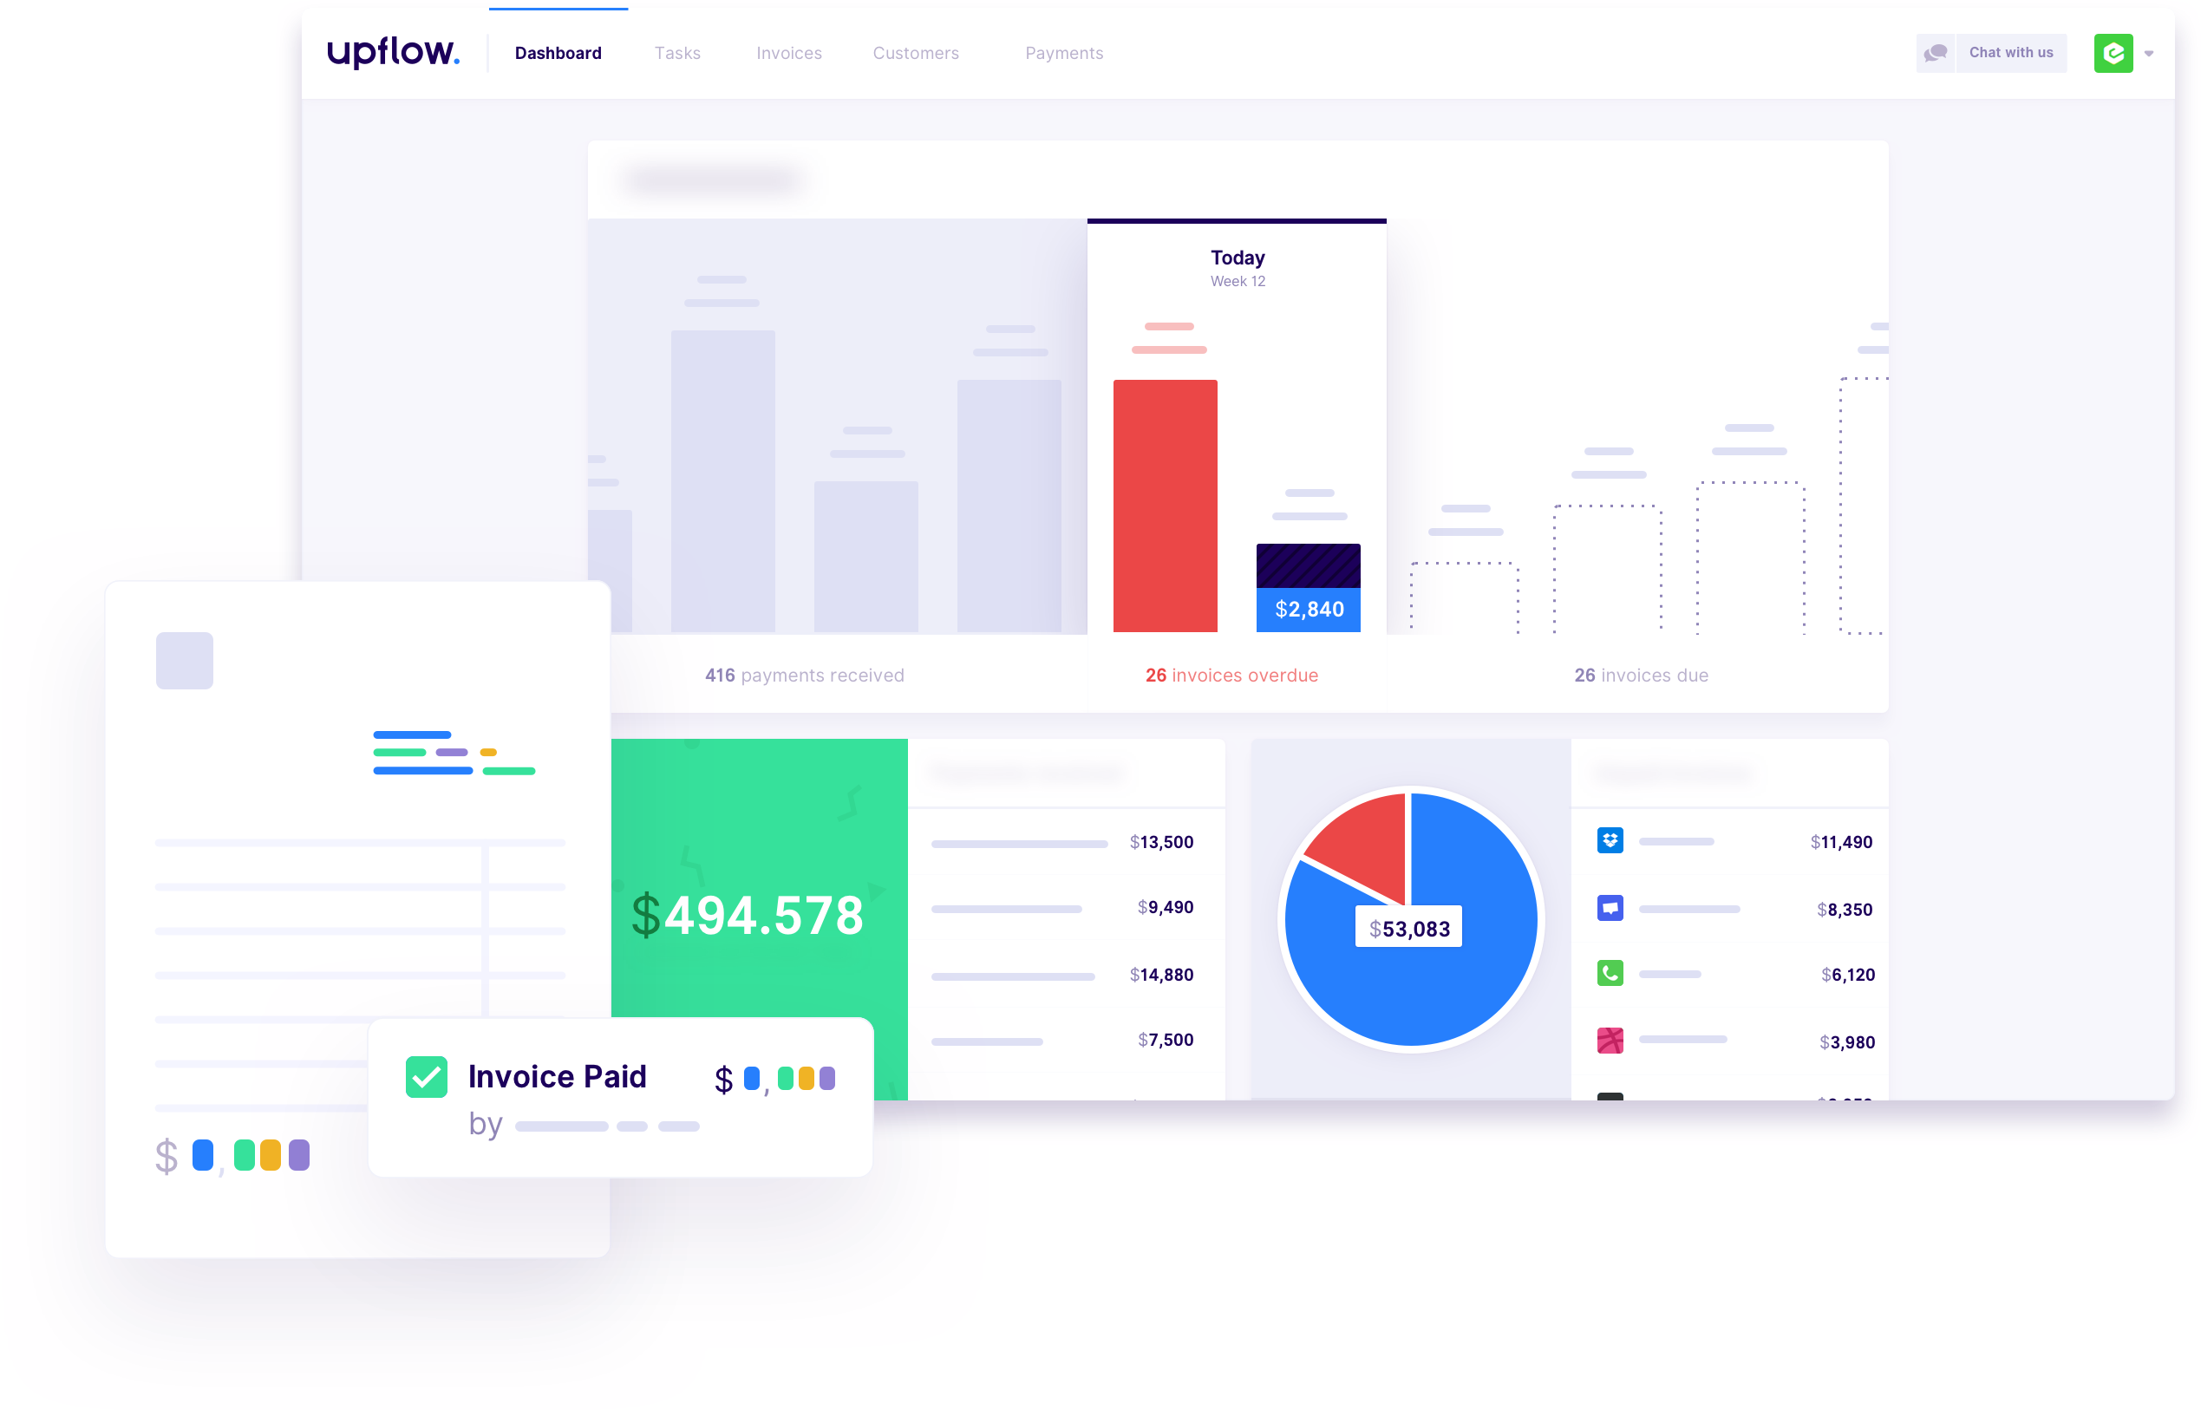
Task: Click the green phone app integration icon
Action: point(1610,974)
